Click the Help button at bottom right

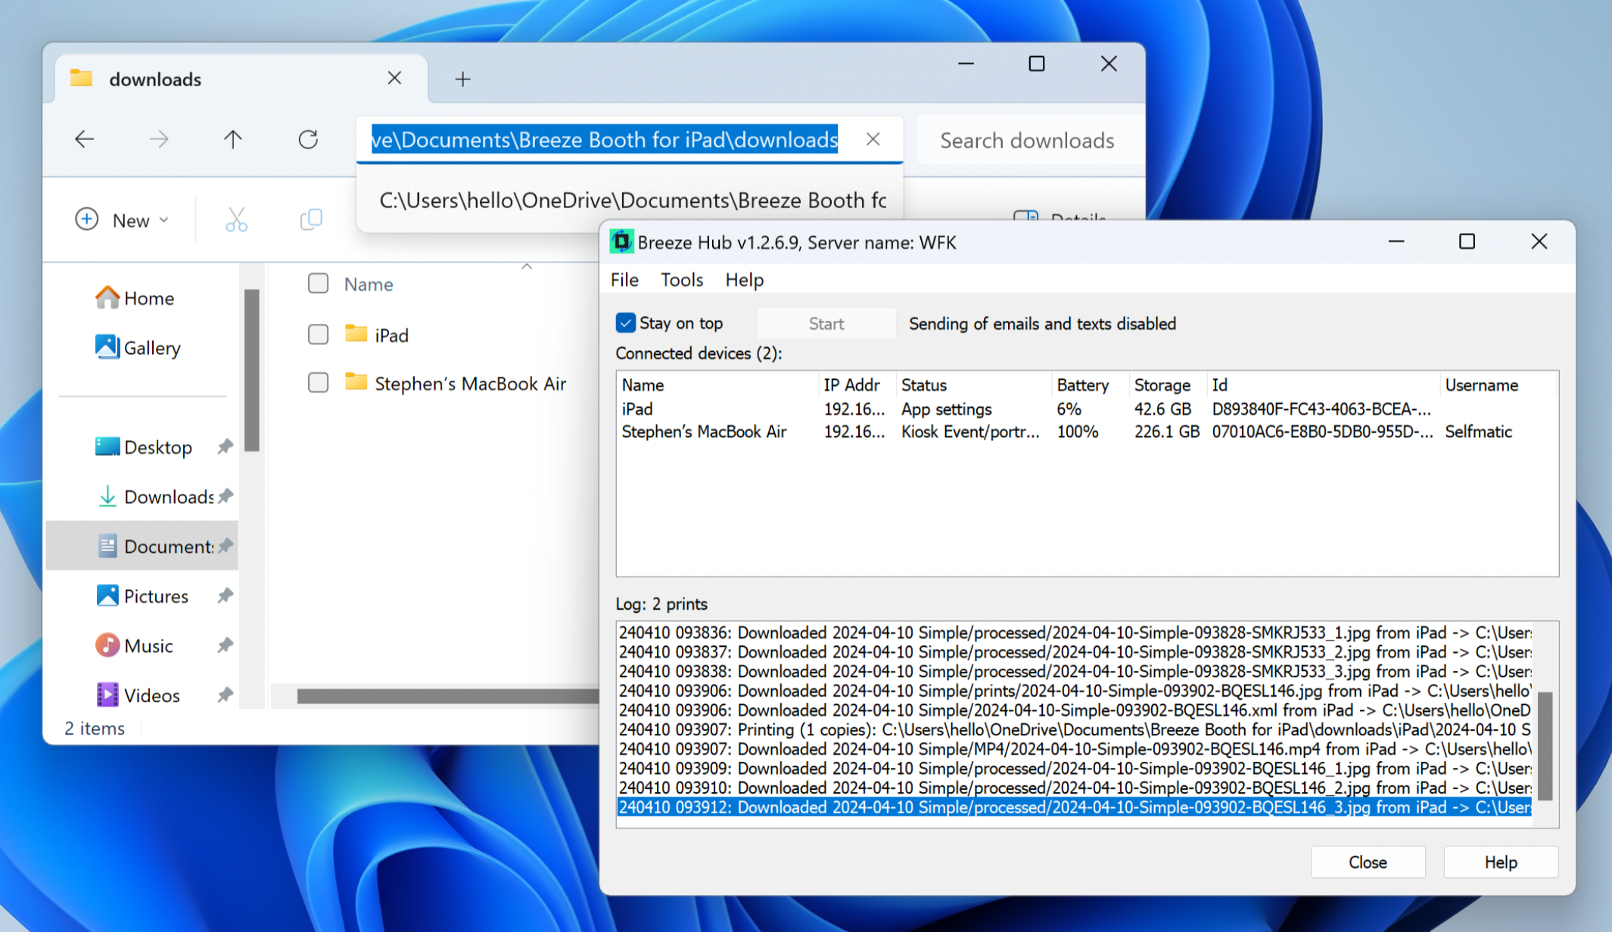click(x=1500, y=862)
